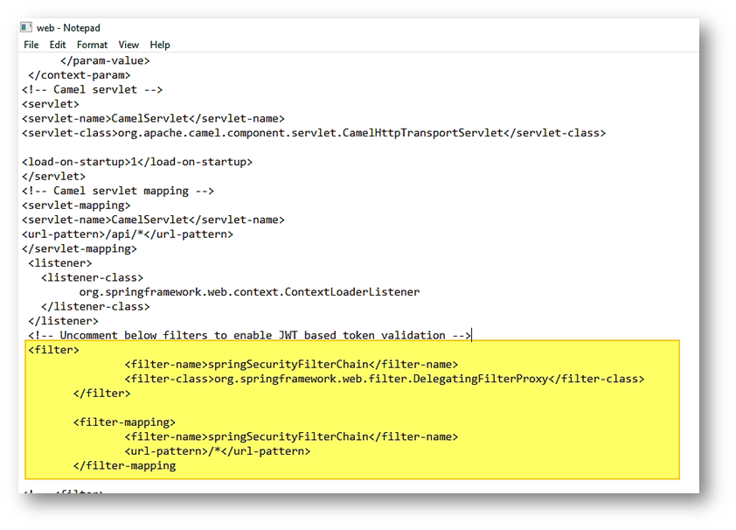This screenshot has height=530, width=736.
Task: Click the JWT token validation comment line
Action: click(x=249, y=335)
